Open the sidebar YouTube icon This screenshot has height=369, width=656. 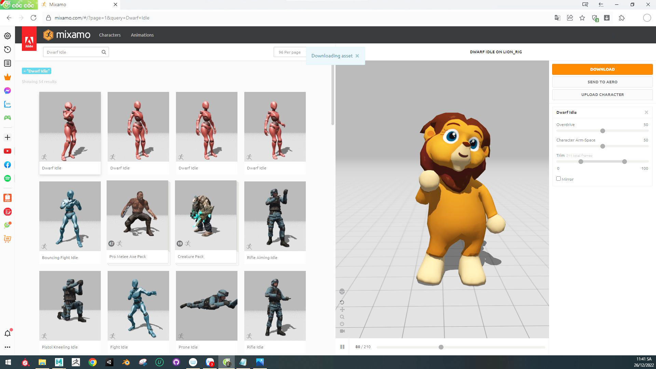[8, 151]
